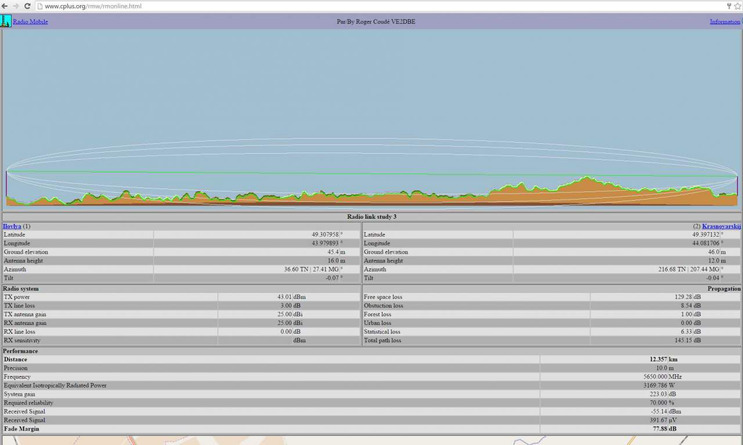
Task: Open the Ilovlya site link
Action: (12, 226)
